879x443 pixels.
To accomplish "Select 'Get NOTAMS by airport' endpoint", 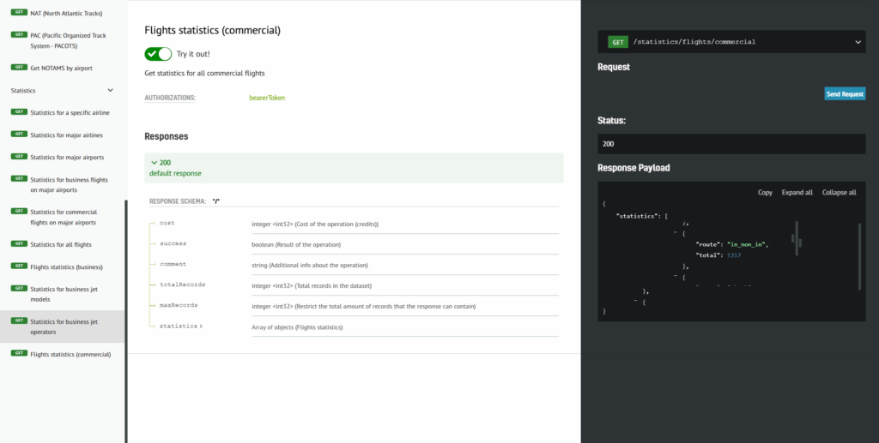I will point(61,68).
